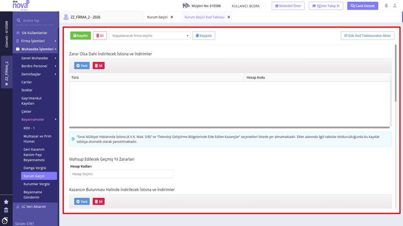This screenshot has width=403, height=226.
Task: Click the Zirve Nova logo
Action: [21, 5]
